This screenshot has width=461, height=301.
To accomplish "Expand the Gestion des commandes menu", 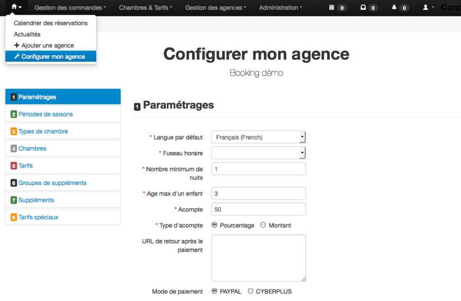I will 70,8.
